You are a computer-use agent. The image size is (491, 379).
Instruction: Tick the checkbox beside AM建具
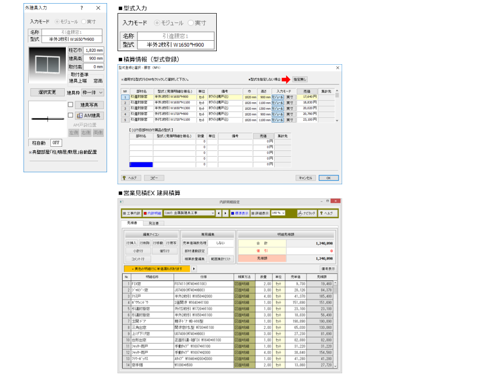[71, 115]
